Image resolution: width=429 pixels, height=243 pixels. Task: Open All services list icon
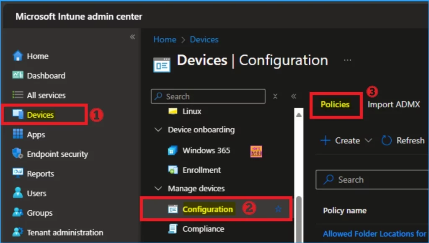tap(18, 95)
